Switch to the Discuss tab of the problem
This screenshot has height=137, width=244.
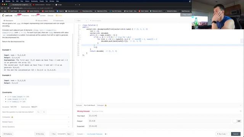tap(42, 21)
